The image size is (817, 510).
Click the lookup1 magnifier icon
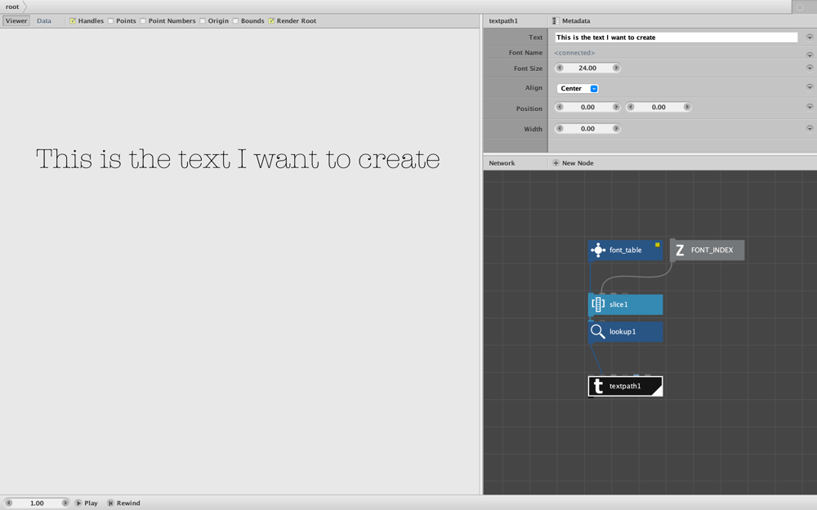click(x=598, y=331)
